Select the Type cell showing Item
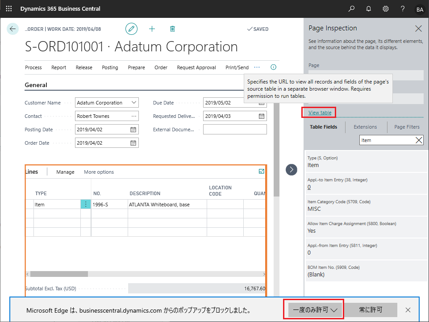 click(x=57, y=205)
